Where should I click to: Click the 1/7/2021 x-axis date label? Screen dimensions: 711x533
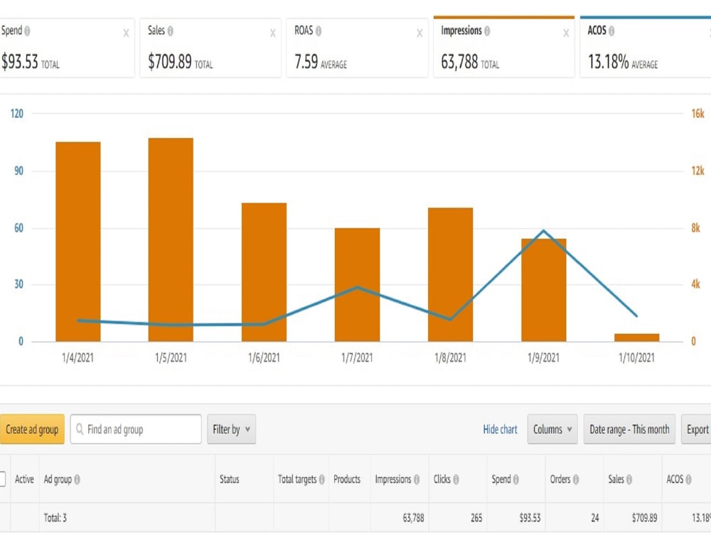(358, 358)
